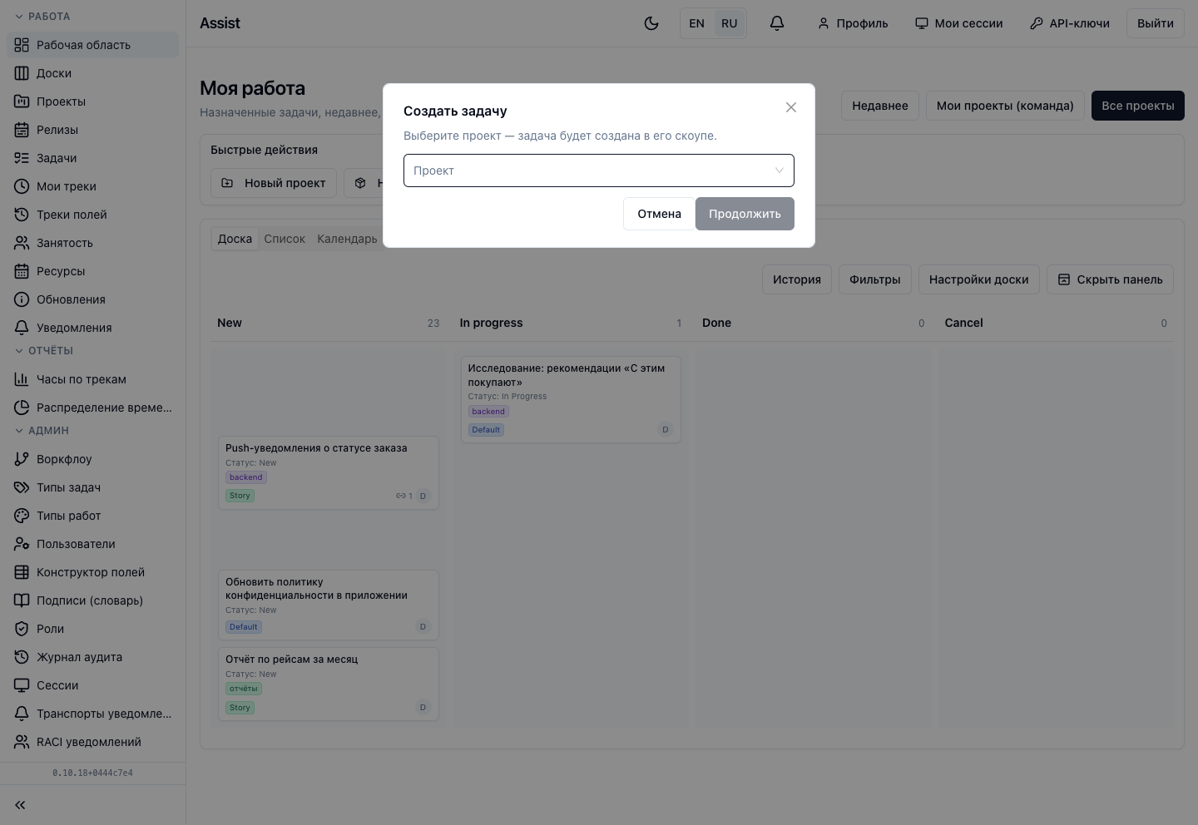Image resolution: width=1198 pixels, height=825 pixels.
Task: Switch language to EN
Action: (x=697, y=23)
